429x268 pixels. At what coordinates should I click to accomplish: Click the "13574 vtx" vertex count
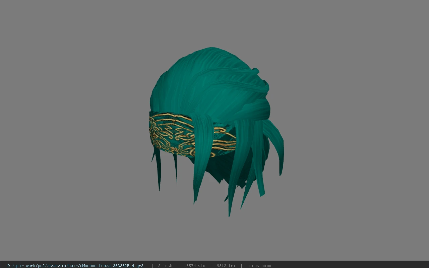coord(194,266)
